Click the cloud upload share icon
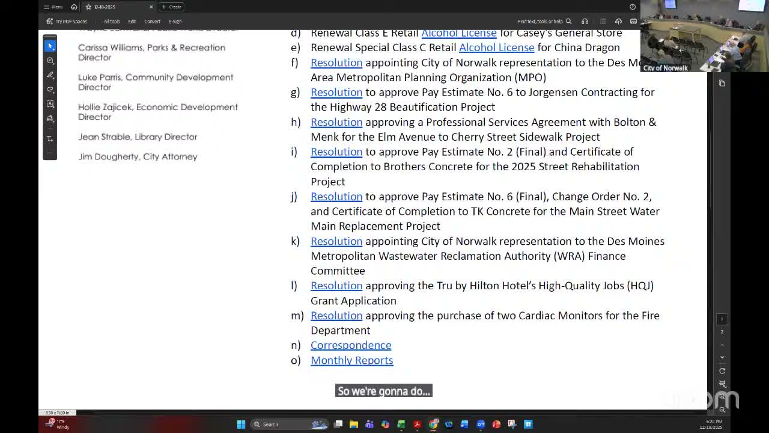Viewport: 769px width, 433px height. [618, 22]
